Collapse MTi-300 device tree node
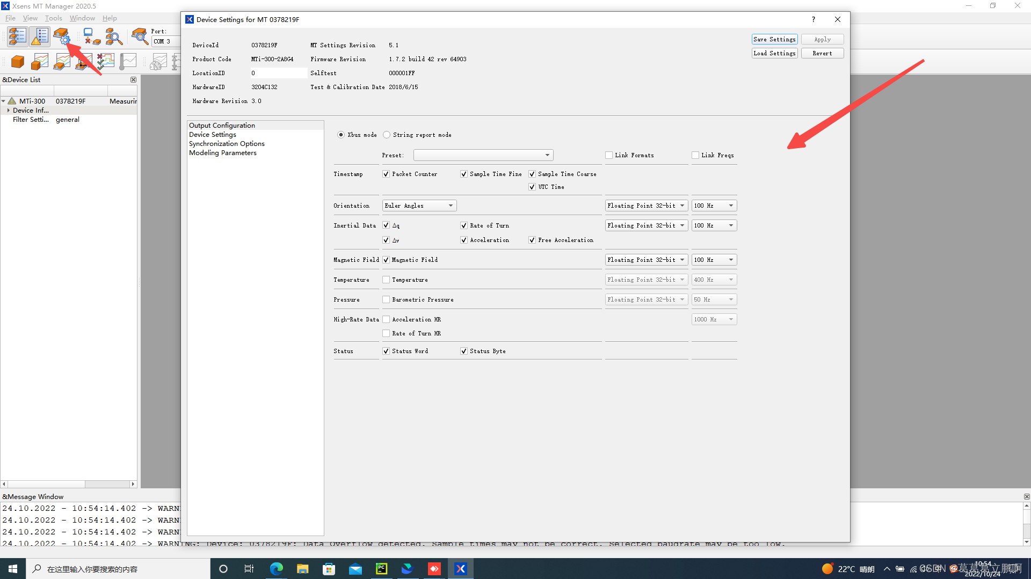 point(4,101)
